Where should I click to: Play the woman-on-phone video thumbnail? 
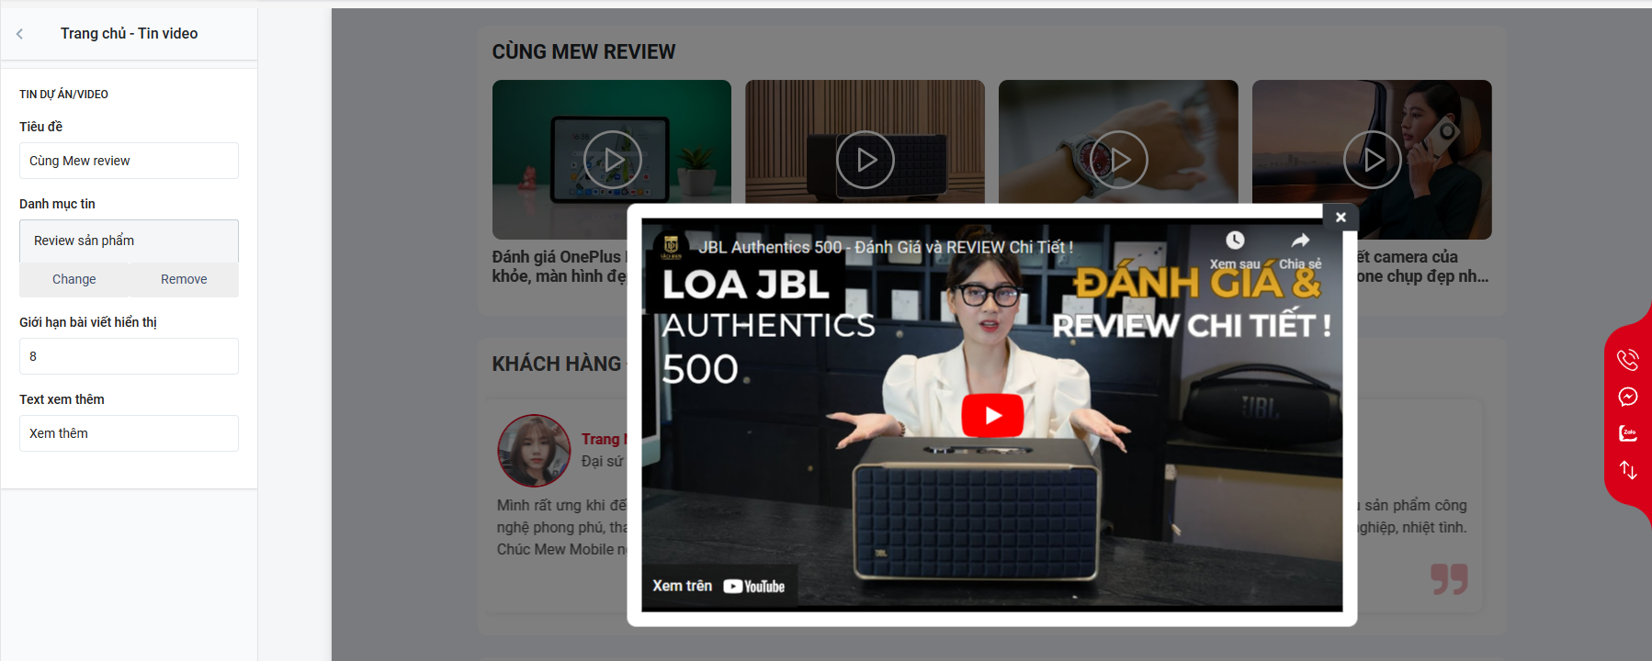tap(1372, 160)
